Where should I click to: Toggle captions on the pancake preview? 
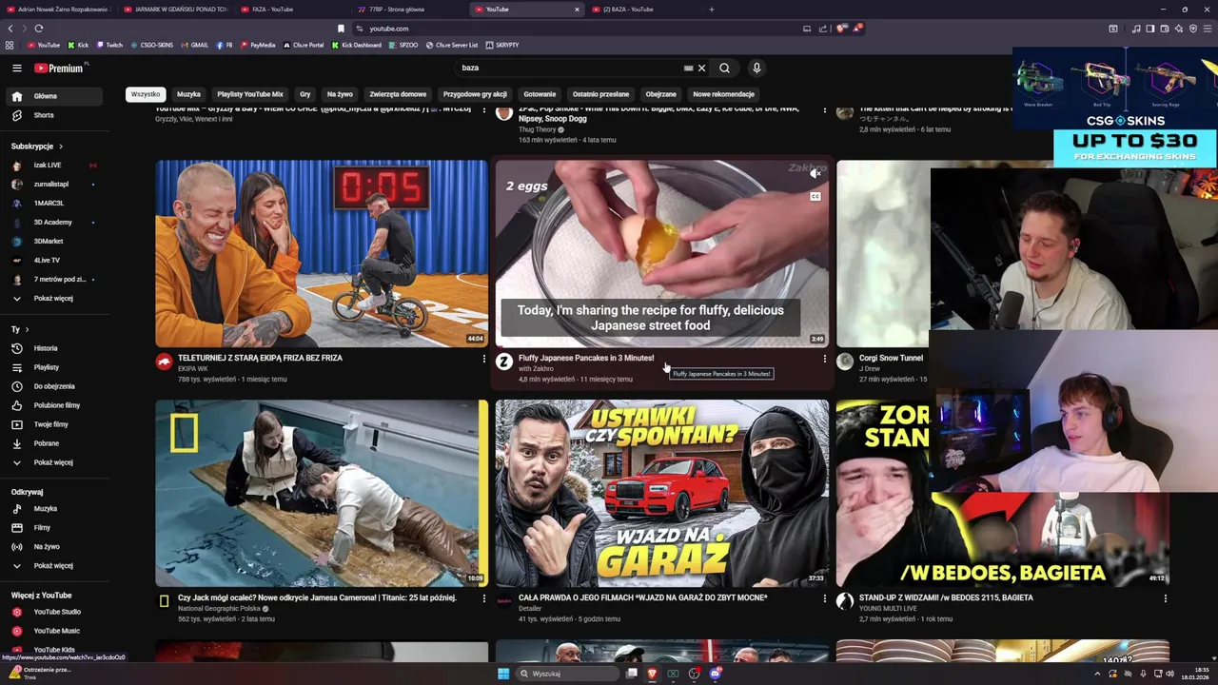point(815,197)
